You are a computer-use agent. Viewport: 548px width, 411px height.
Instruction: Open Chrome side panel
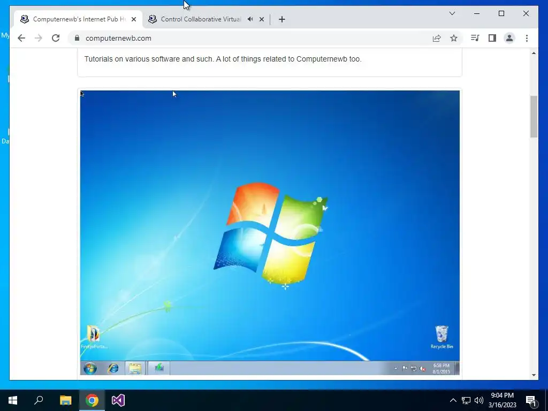[492, 38]
